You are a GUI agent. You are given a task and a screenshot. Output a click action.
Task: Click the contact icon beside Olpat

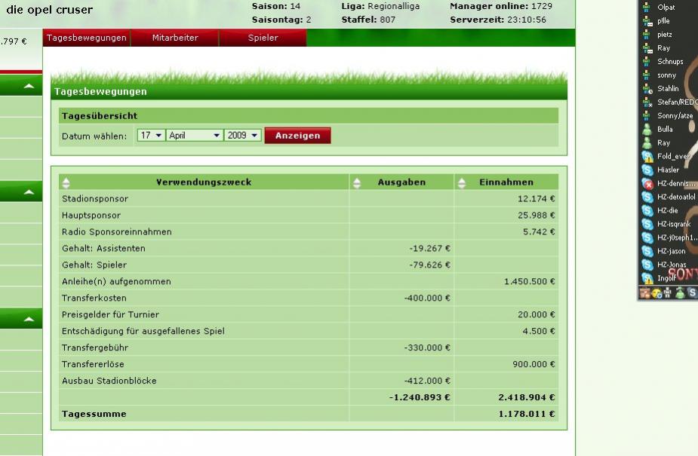(647, 8)
